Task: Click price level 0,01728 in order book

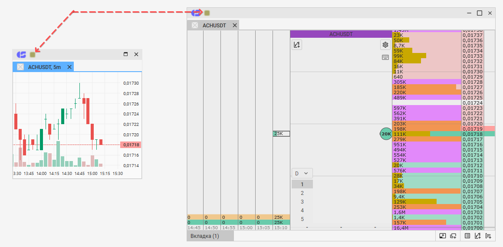Action: (x=473, y=82)
